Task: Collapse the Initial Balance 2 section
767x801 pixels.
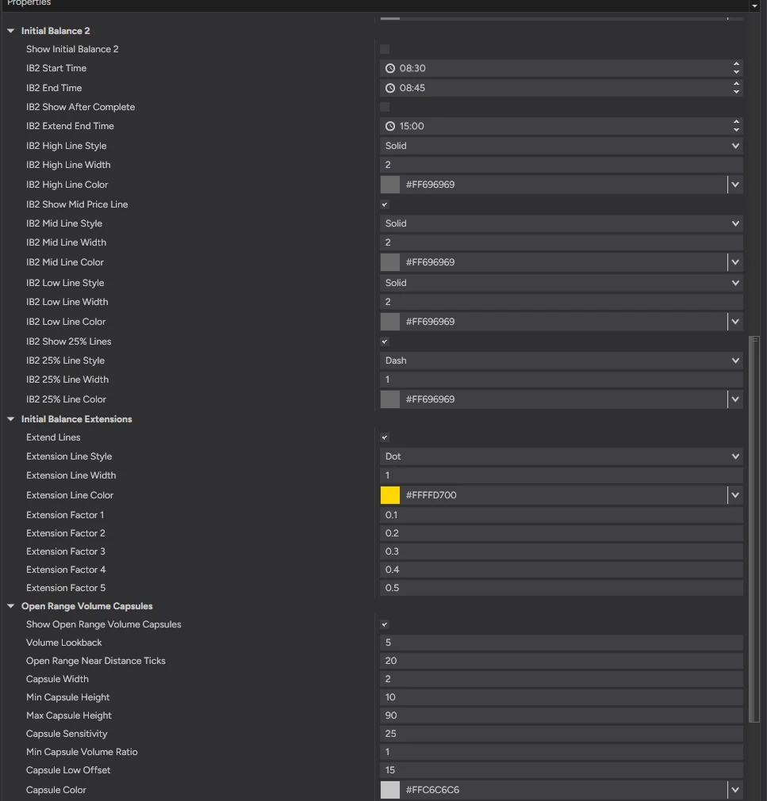Action: click(11, 31)
